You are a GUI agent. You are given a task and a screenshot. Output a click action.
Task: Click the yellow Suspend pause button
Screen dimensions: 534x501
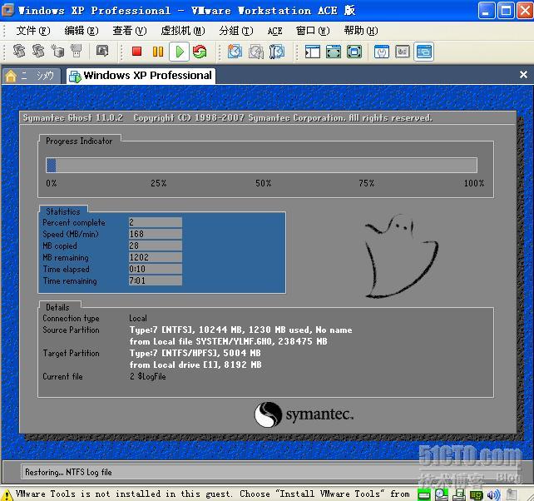click(158, 52)
